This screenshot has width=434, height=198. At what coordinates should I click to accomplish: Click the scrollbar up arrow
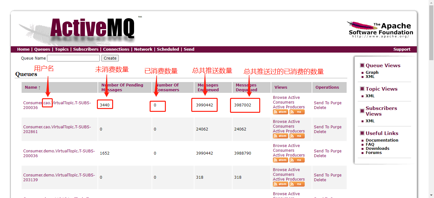(x=431, y=3)
